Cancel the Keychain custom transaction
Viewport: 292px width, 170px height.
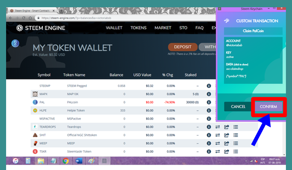238,107
